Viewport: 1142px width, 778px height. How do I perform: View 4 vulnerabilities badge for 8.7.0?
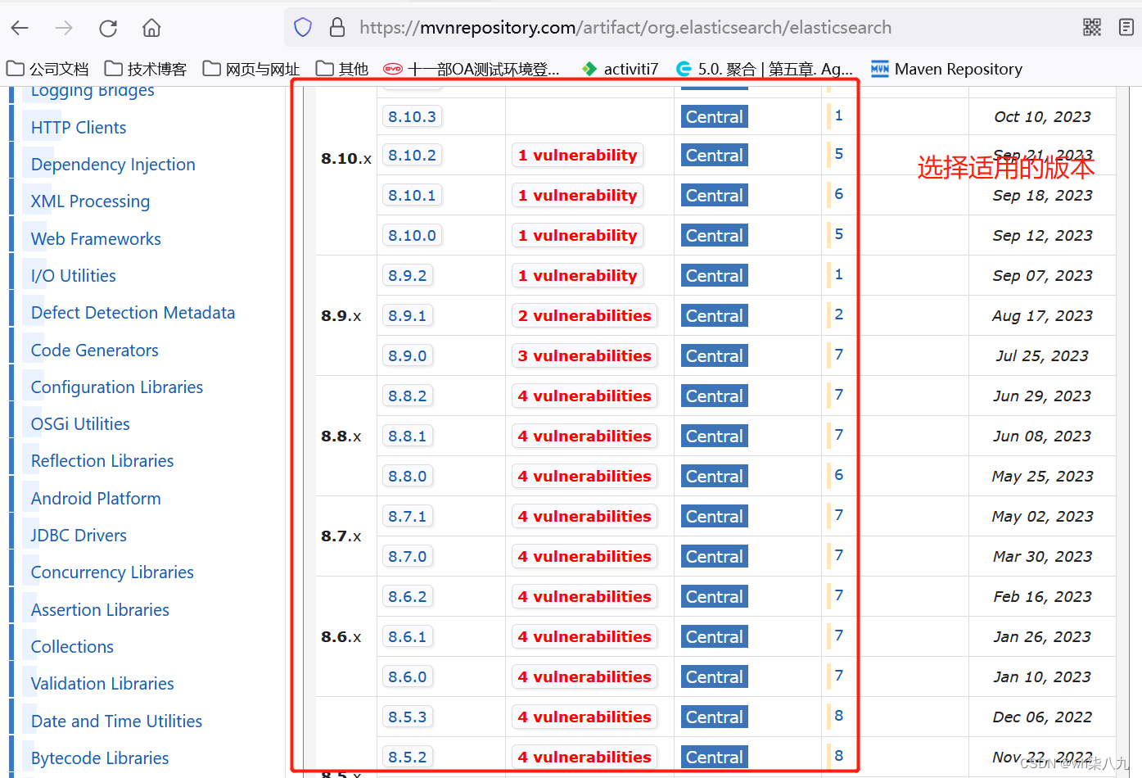(x=585, y=556)
